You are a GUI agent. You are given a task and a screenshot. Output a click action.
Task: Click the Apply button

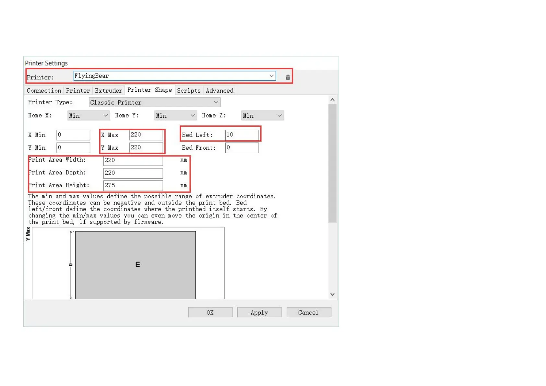[259, 312]
